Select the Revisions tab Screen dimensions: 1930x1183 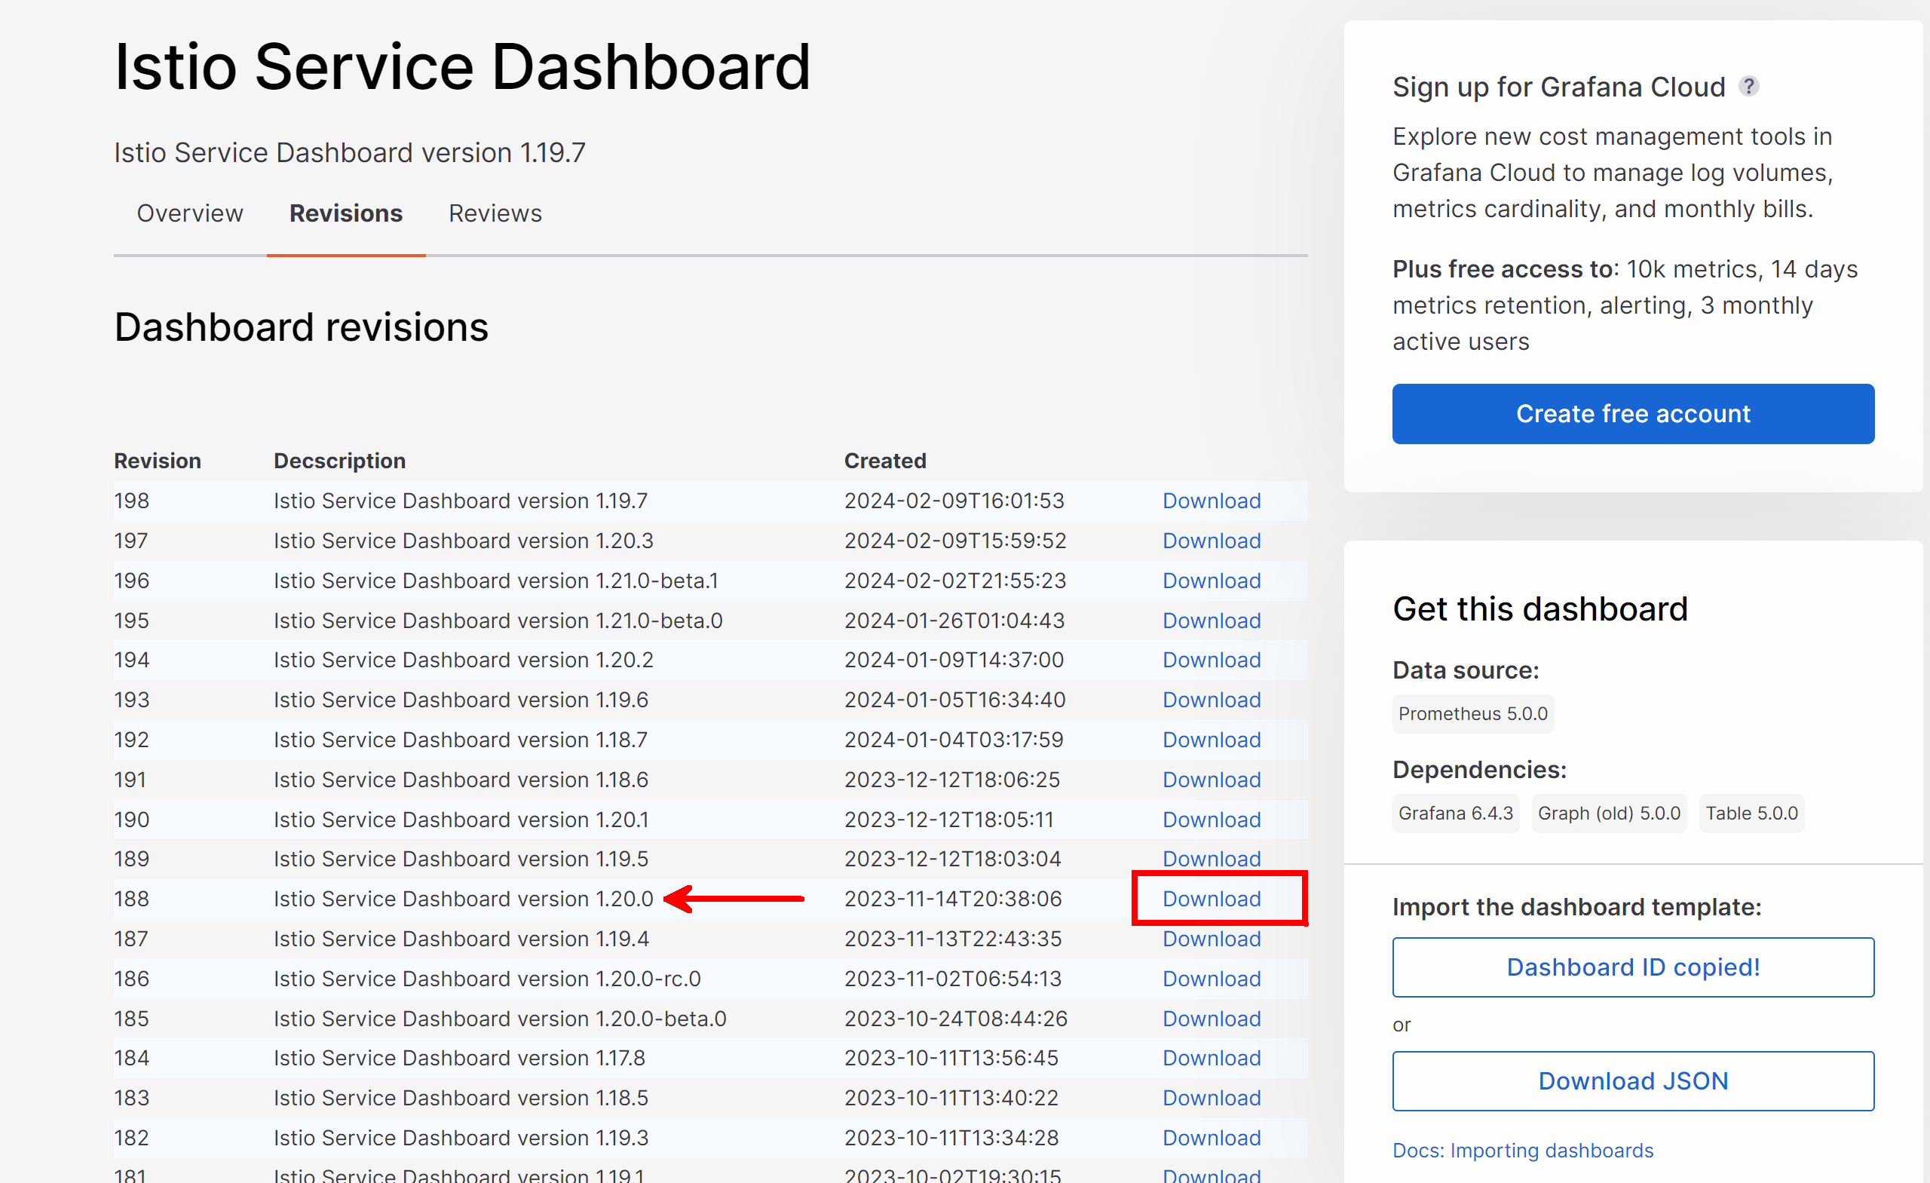click(x=345, y=213)
